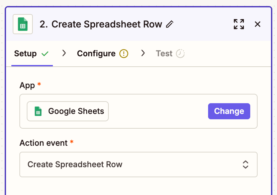Viewport: 277px width, 195px height.
Task: Click the clock icon beside Test
Action: coord(180,54)
